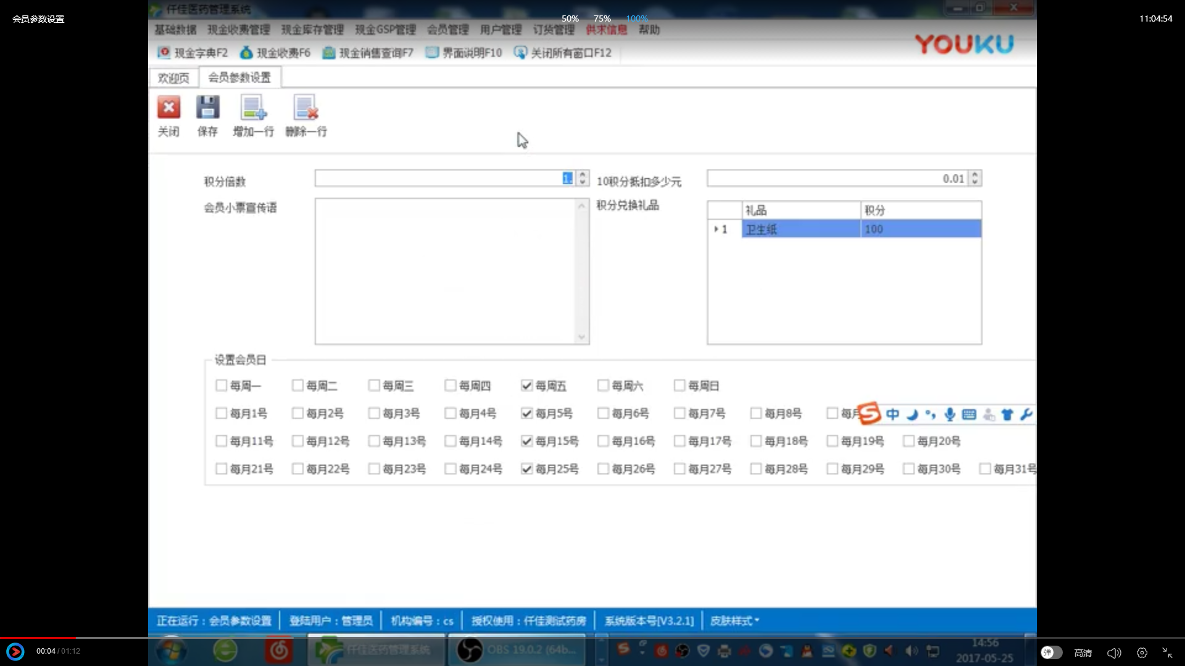Check the 每周日 checkbox

click(680, 385)
